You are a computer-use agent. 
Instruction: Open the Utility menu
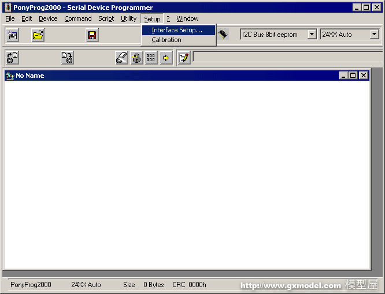click(128, 18)
